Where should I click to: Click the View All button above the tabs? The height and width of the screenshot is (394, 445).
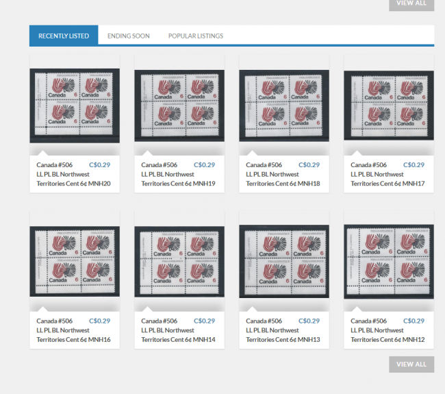tap(411, 4)
